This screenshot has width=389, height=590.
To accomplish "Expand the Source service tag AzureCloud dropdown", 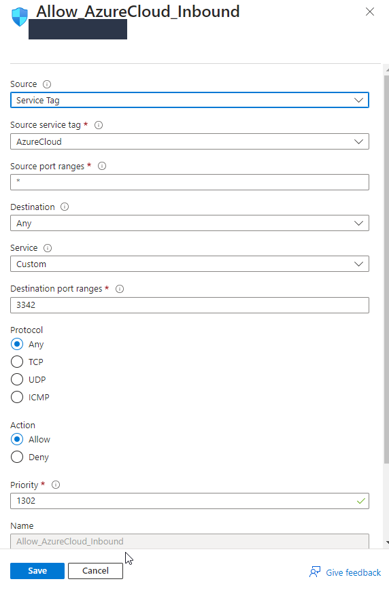I will tap(190, 141).
